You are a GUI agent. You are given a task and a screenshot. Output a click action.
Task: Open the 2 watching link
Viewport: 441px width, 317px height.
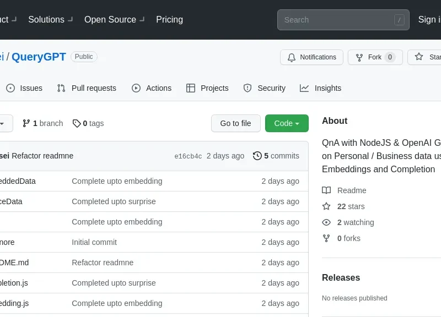(x=348, y=222)
